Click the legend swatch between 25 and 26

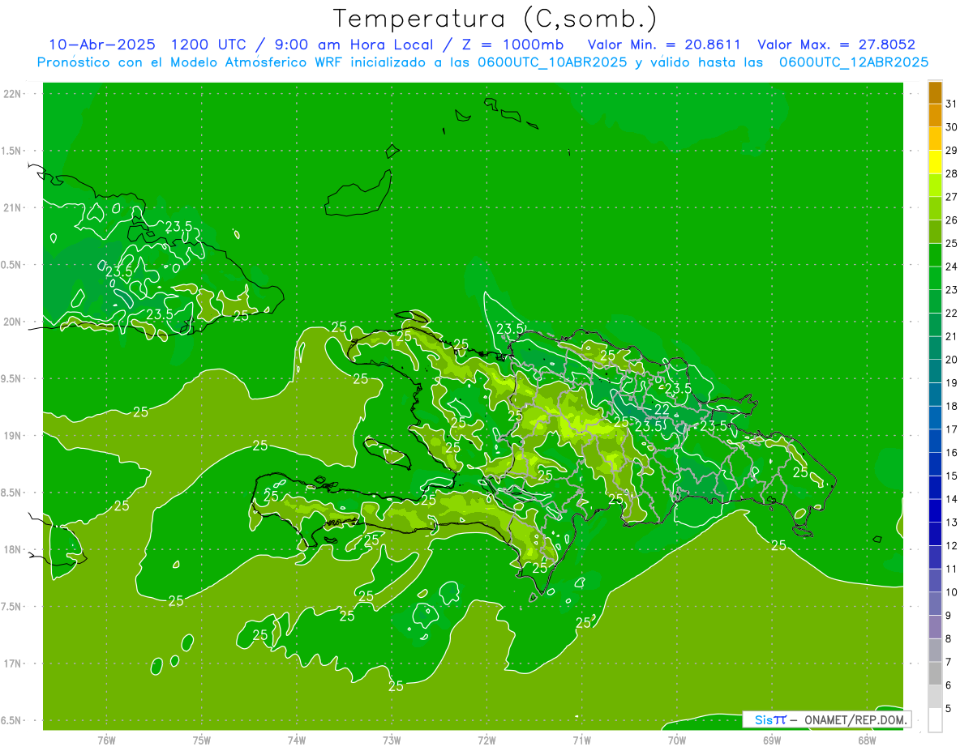[x=935, y=232]
